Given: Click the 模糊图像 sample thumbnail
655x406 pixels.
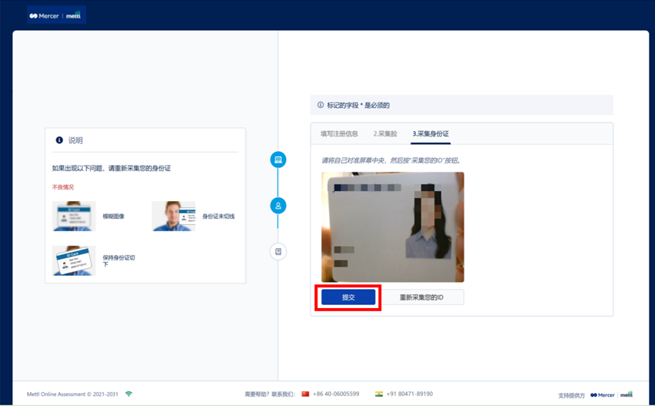Looking at the screenshot, I should pos(74,216).
